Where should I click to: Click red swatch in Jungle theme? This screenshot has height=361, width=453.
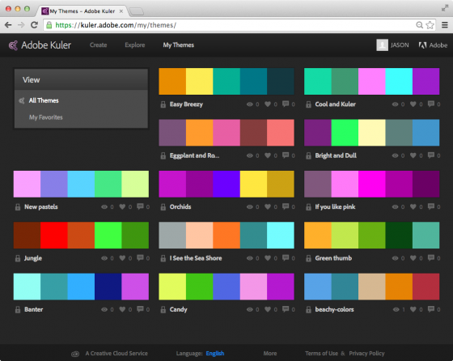tap(54, 236)
